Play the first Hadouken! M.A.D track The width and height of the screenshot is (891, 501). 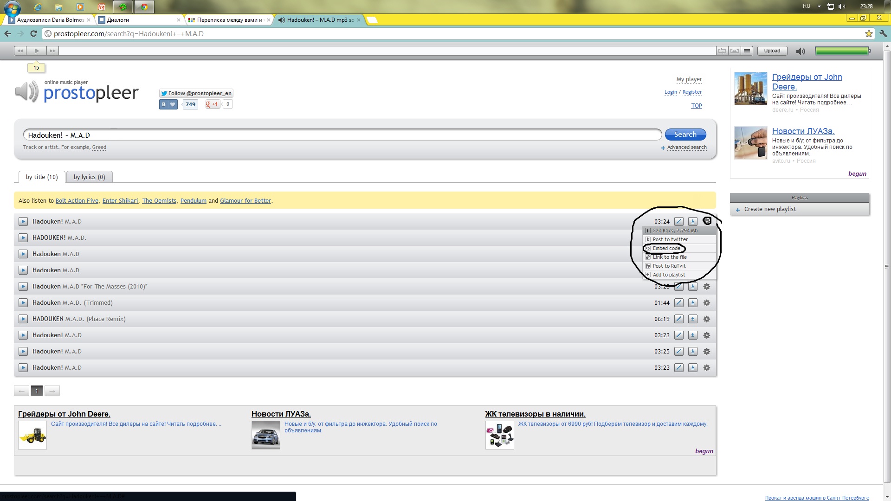pyautogui.click(x=23, y=222)
